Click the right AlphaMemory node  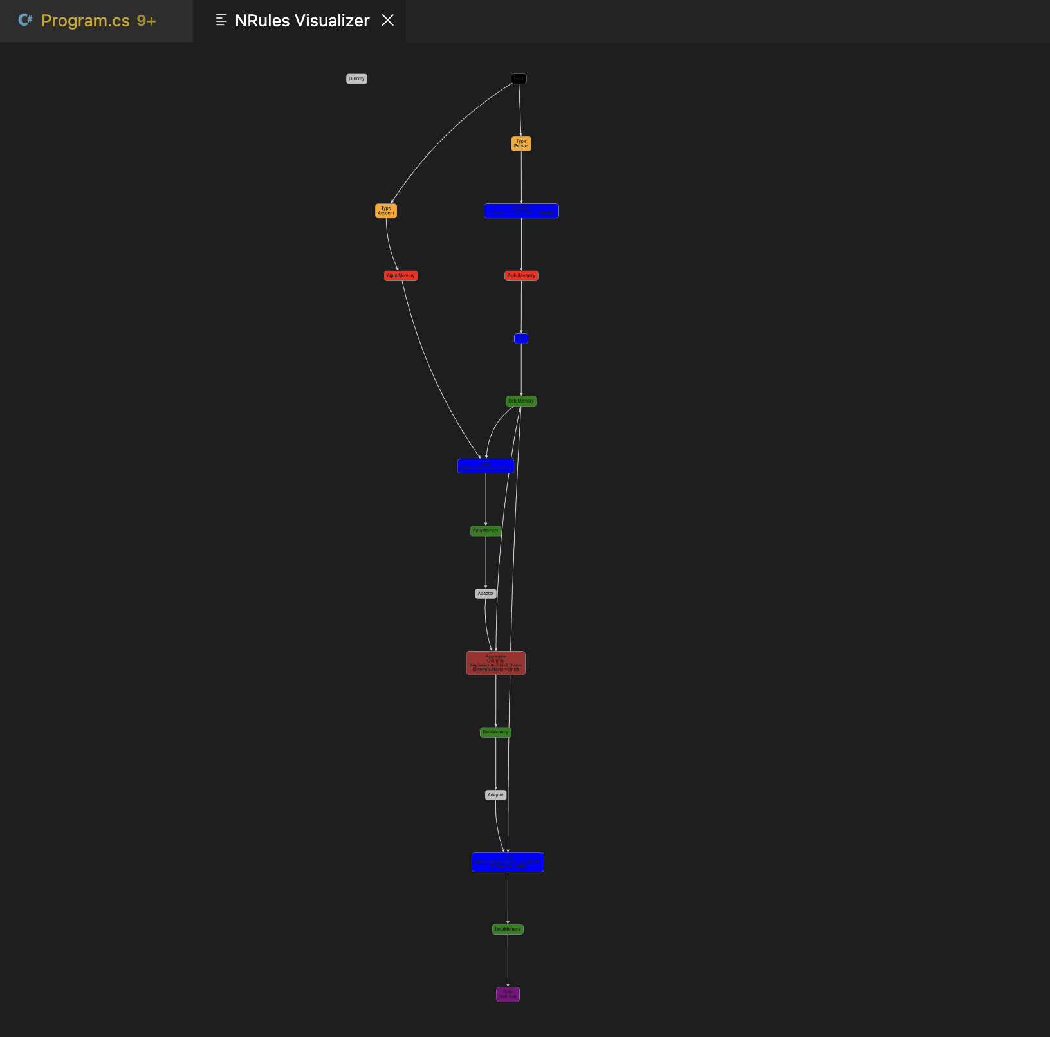[521, 275]
